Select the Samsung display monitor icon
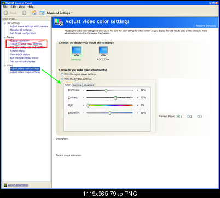The image size is (220, 198). (x=76, y=51)
